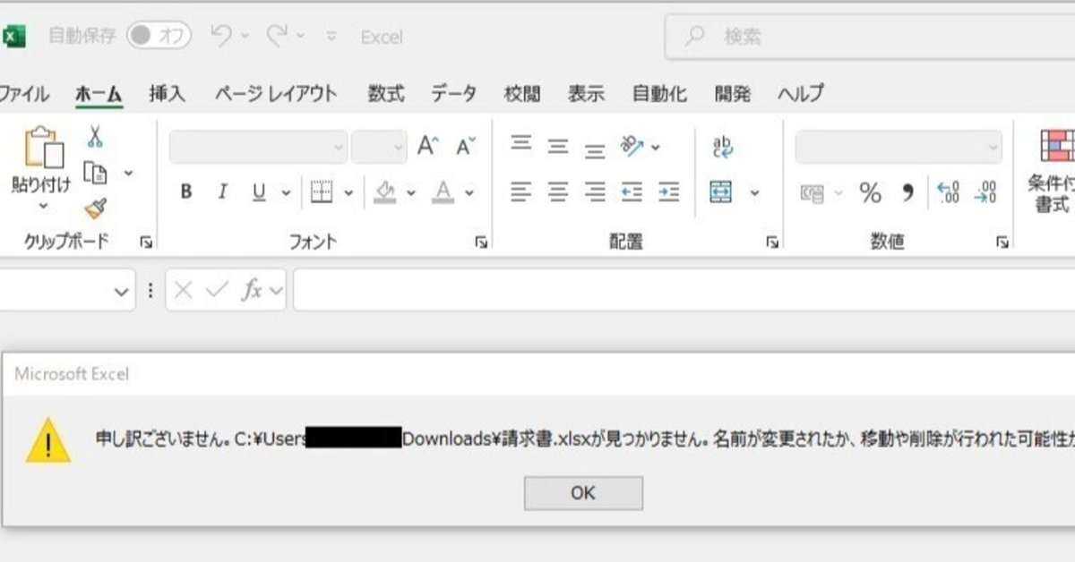Click the Cut scissors icon
The image size is (1075, 562).
click(95, 136)
